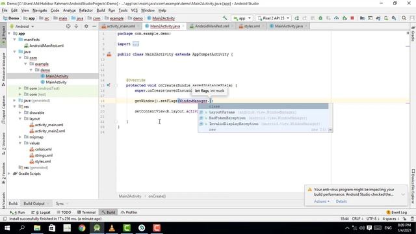Open Actions dropdown in antivirus notification
Screen dimensions: 416x234
322,201
